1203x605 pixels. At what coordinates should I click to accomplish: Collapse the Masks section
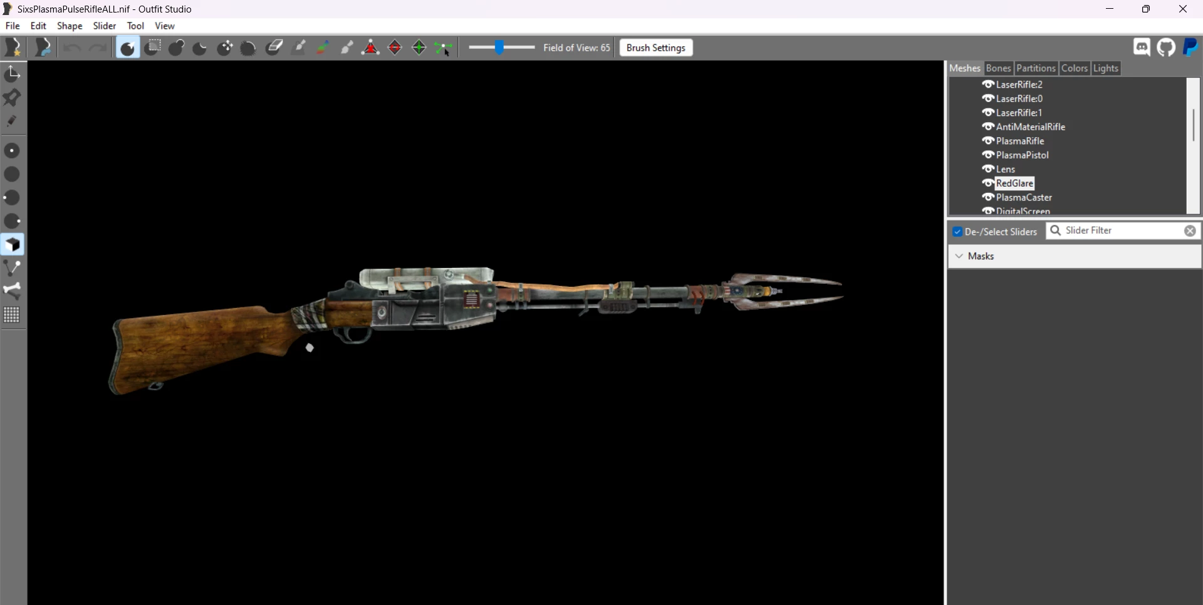(x=959, y=256)
